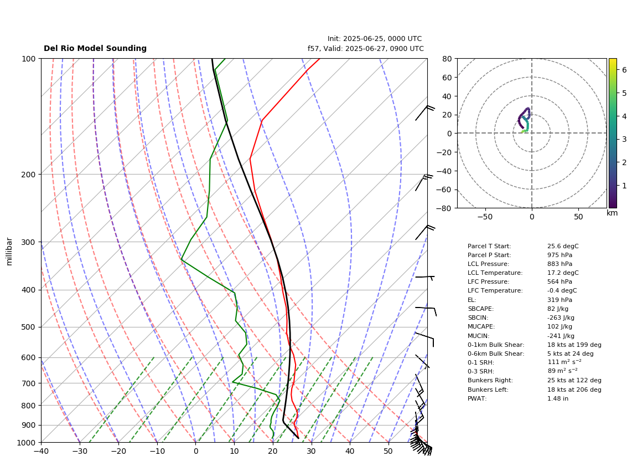632x461 pixels.
Task: Select the "MUCIN:" label
Action: (479, 336)
